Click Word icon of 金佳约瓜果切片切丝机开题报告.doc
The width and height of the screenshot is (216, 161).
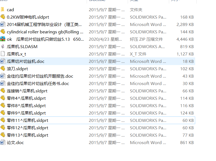click(3, 76)
